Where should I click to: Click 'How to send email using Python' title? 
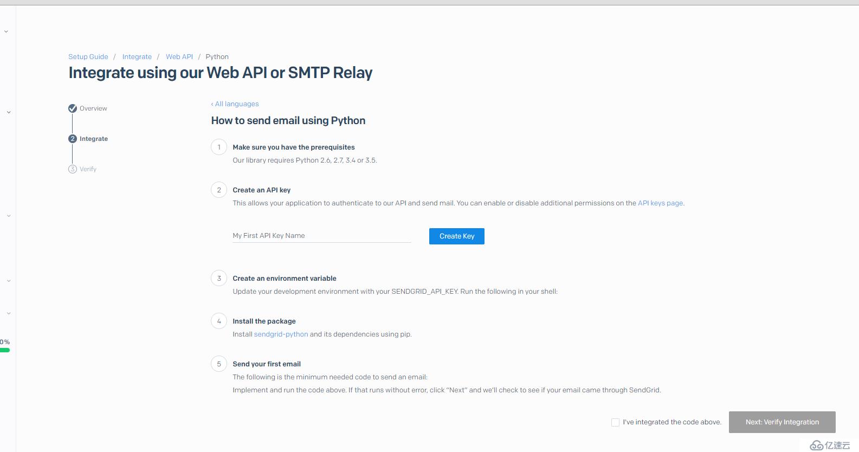click(x=288, y=120)
